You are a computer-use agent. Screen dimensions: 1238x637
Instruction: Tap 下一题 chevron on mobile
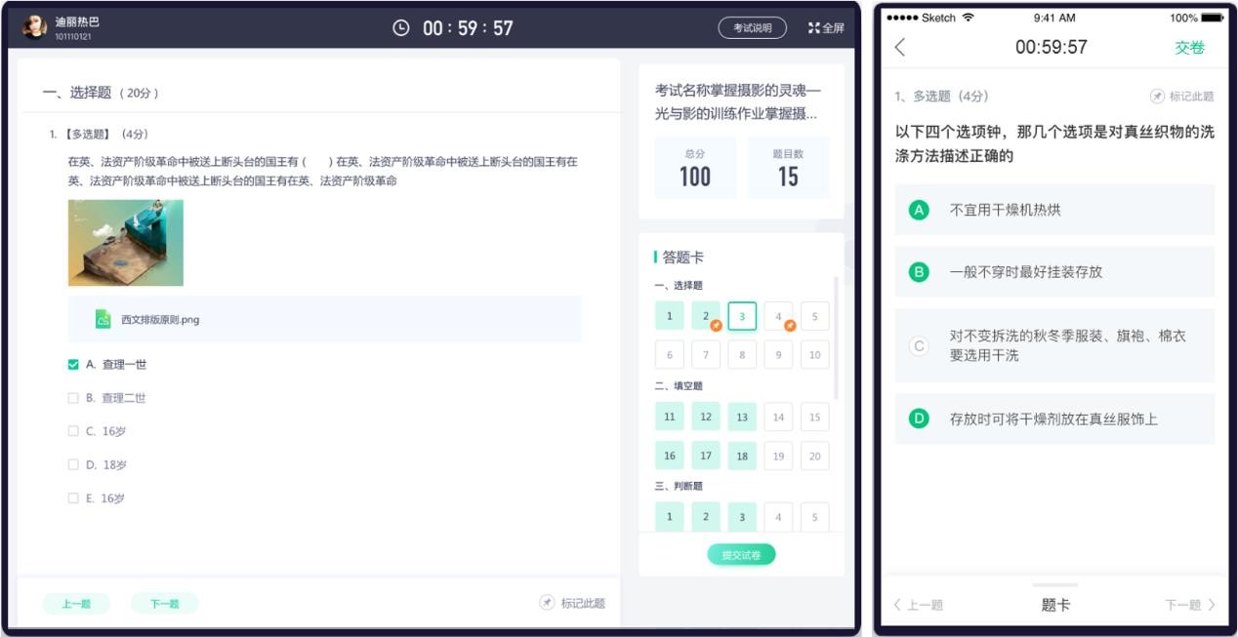[1212, 605]
